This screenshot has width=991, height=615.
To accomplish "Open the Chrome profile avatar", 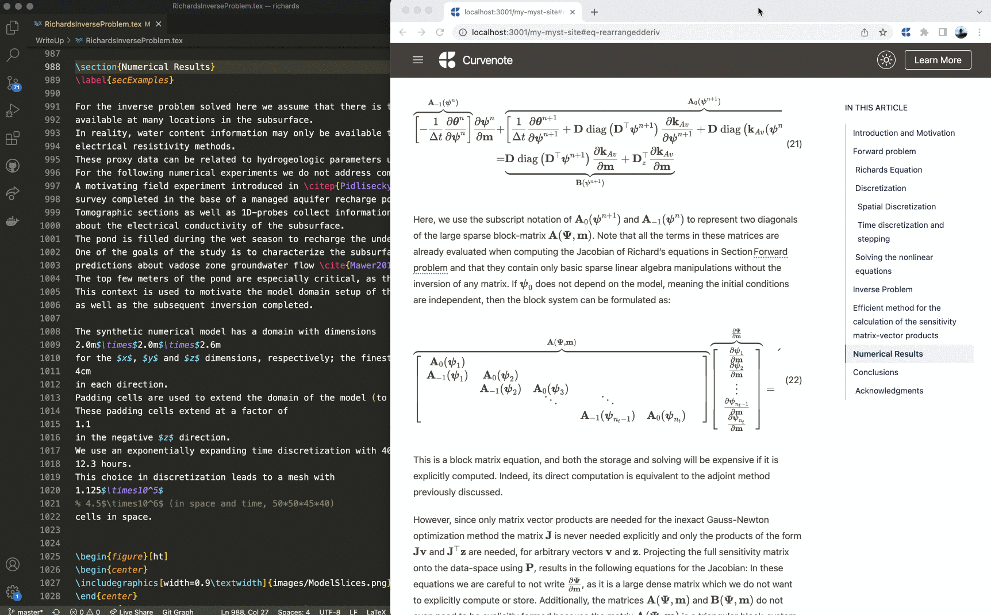I will pyautogui.click(x=961, y=32).
